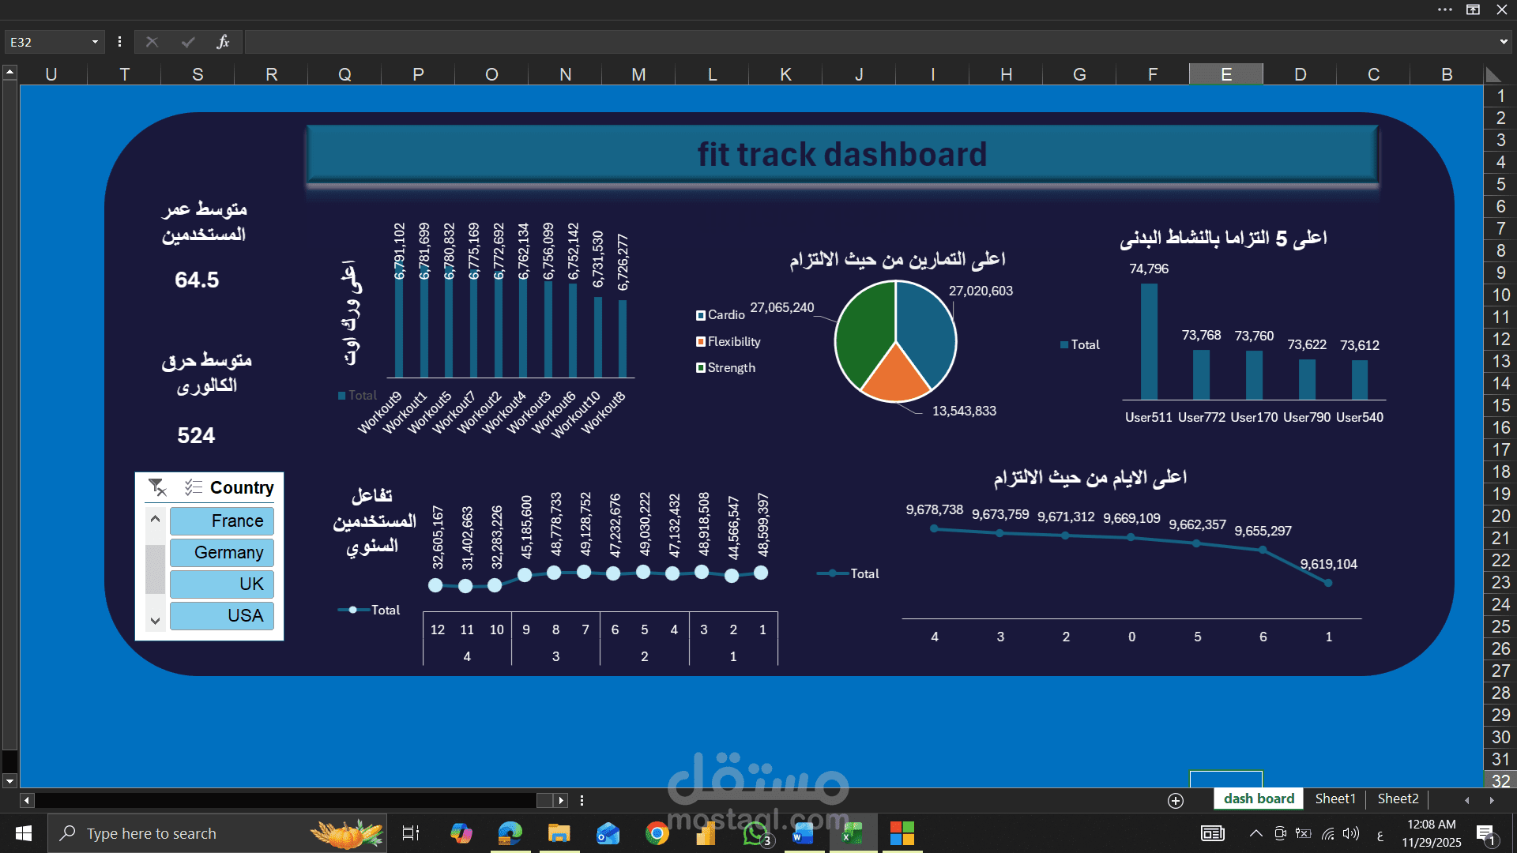Click the up chevron in the Country slicer
This screenshot has width=1517, height=853.
coord(155,519)
